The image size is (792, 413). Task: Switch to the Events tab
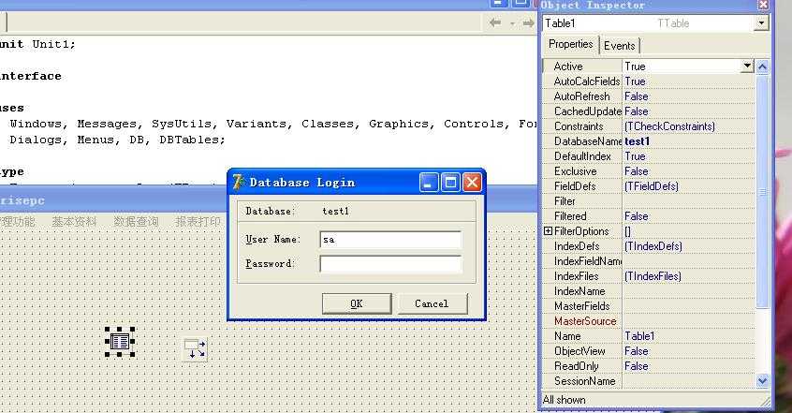click(619, 46)
